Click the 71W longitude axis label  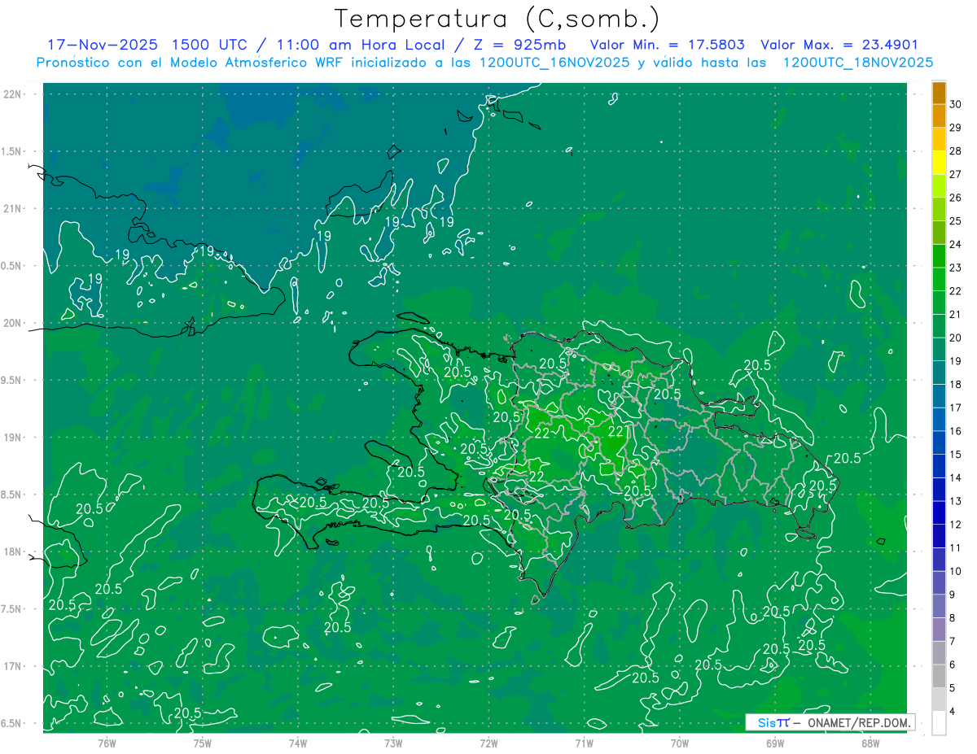point(584,743)
